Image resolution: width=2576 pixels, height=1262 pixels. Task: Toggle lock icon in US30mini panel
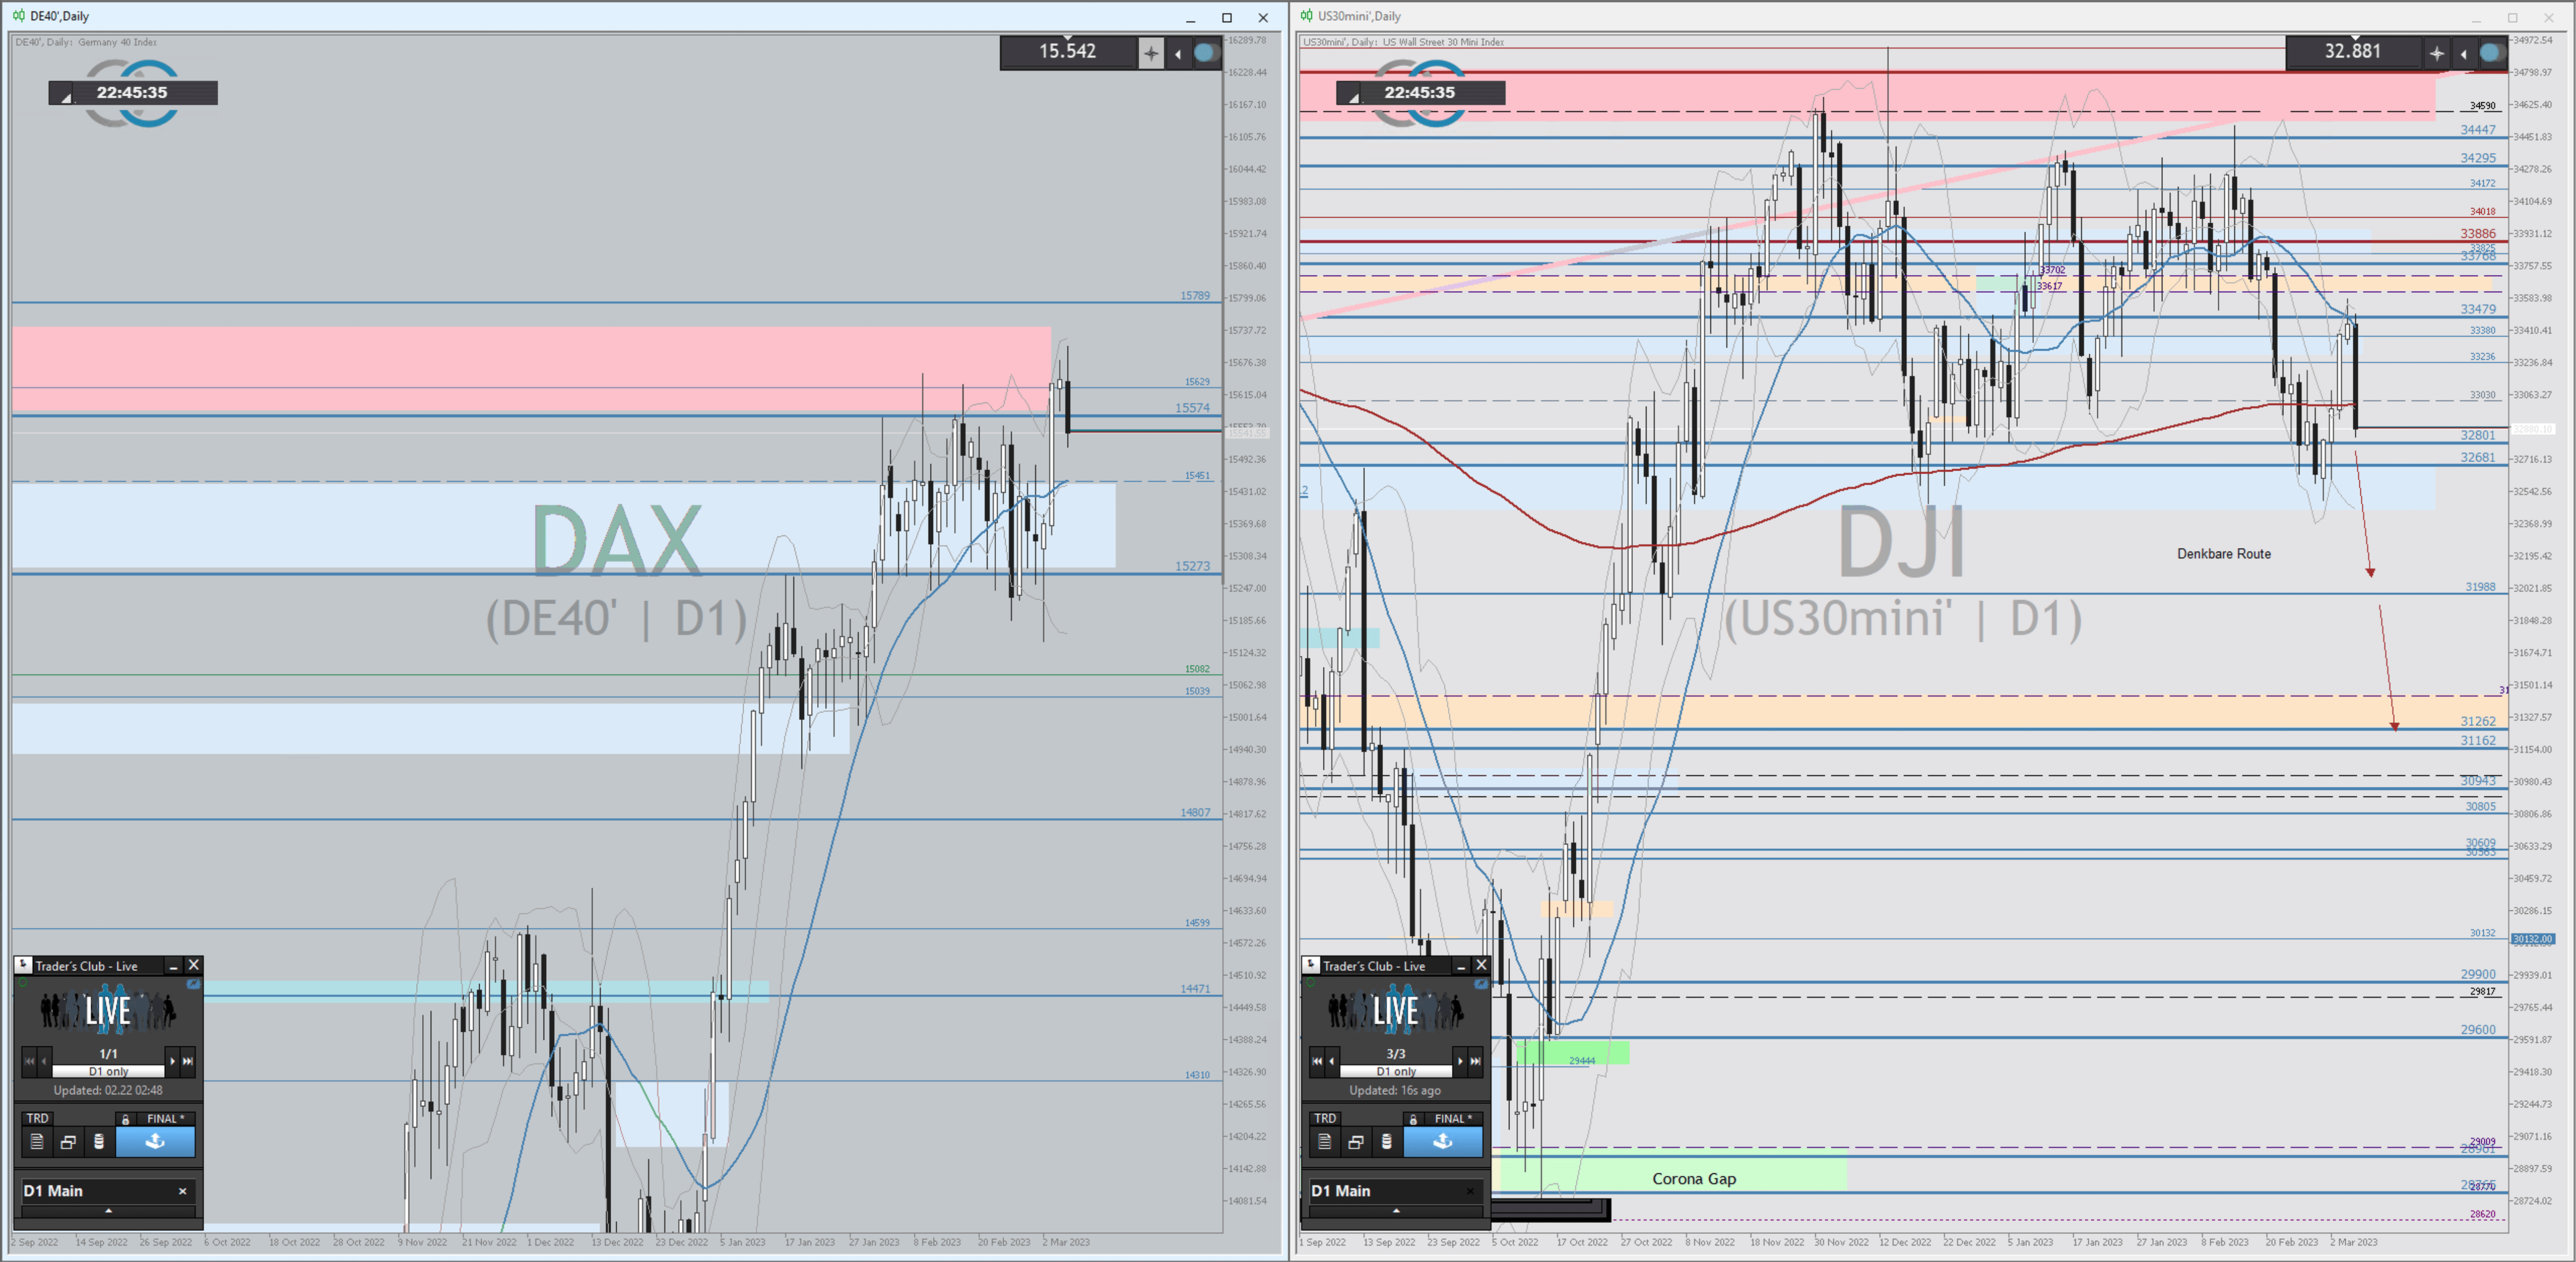coord(1413,1119)
